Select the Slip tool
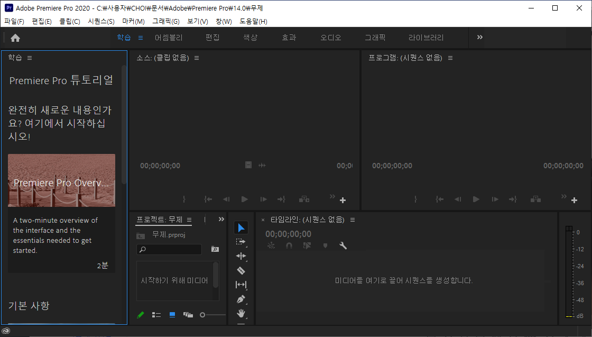The image size is (592, 337). coord(241,285)
